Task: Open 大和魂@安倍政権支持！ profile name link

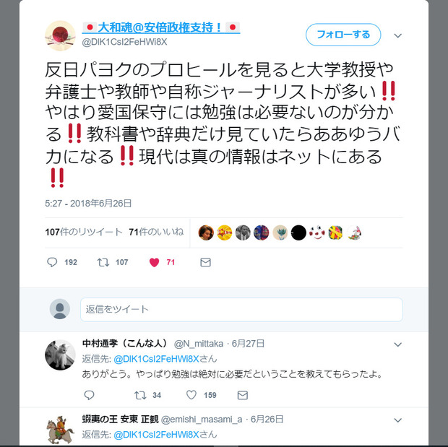Action: tap(161, 27)
